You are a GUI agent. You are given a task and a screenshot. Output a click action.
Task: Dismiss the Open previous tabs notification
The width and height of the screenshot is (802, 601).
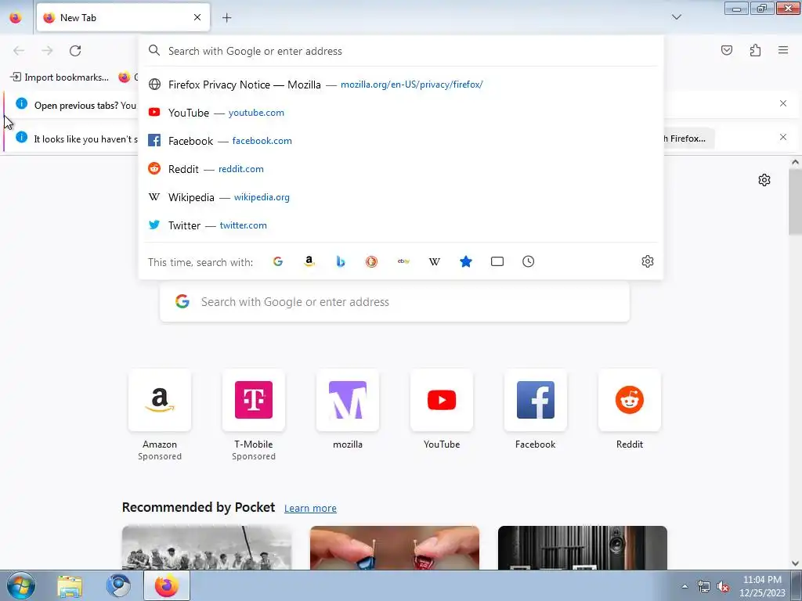[782, 104]
